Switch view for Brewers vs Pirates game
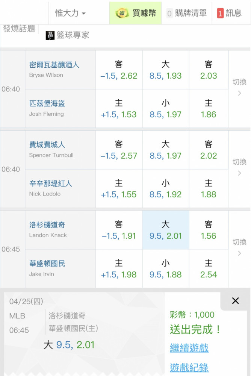Screen dimensions: 251x376 pyautogui.click(x=239, y=87)
